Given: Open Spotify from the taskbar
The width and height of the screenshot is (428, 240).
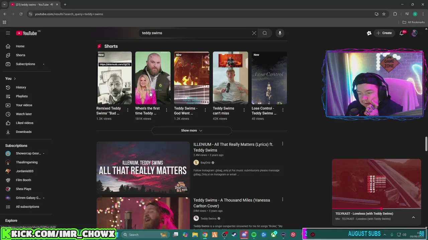Looking at the screenshot, I should 254,235.
